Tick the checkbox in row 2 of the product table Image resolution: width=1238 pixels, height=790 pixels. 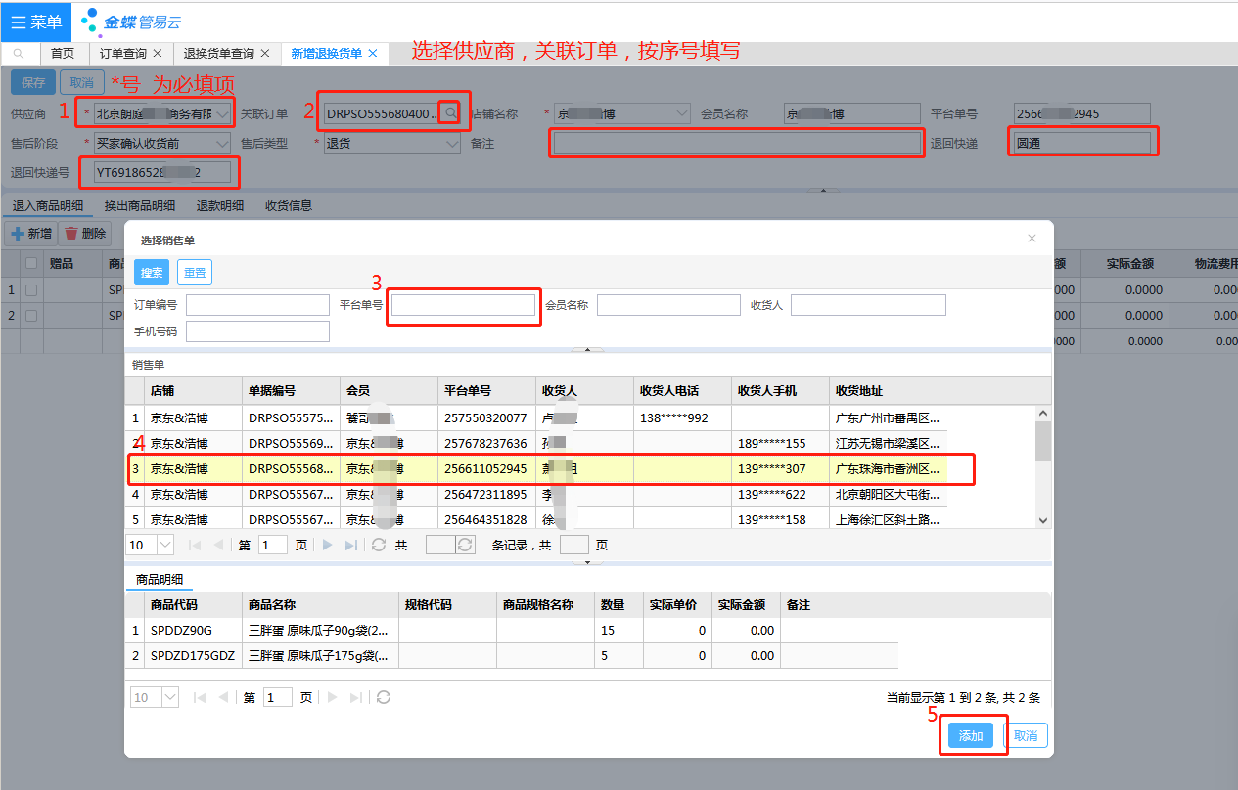[31, 316]
